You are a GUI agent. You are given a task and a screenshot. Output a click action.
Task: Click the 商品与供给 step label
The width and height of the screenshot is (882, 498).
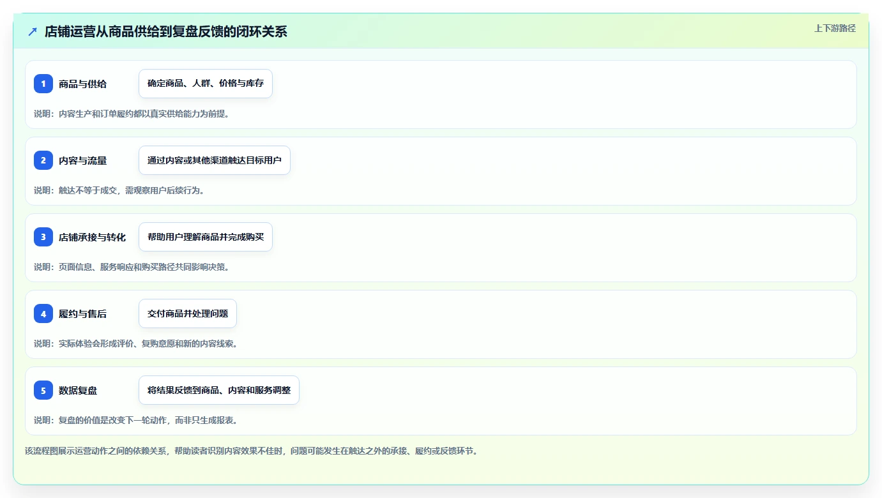coord(82,84)
